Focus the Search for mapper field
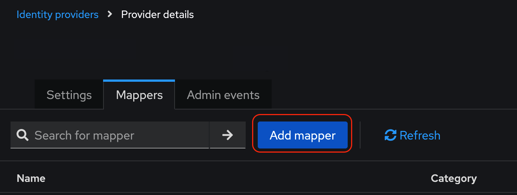The width and height of the screenshot is (517, 195). (113, 135)
